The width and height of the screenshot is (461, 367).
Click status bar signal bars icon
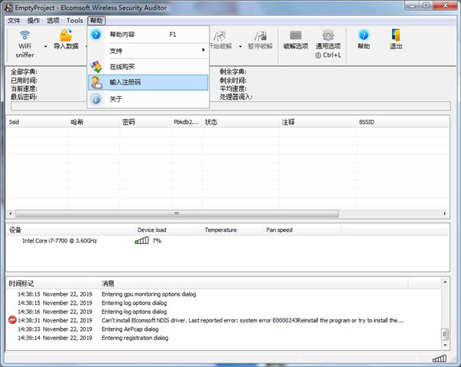439,359
